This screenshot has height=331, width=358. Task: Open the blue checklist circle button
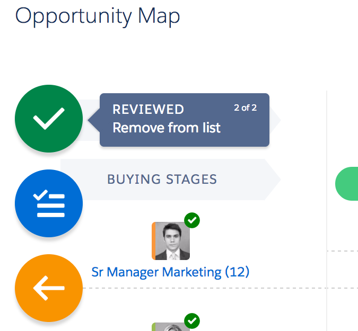click(x=49, y=203)
